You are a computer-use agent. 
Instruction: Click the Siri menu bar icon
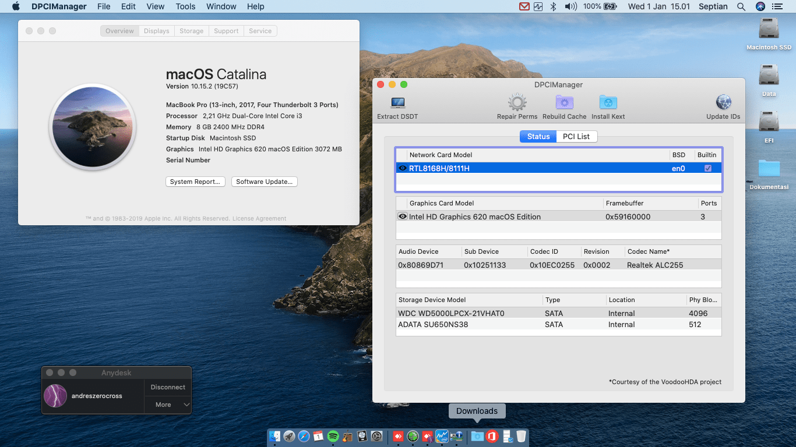pyautogui.click(x=760, y=6)
